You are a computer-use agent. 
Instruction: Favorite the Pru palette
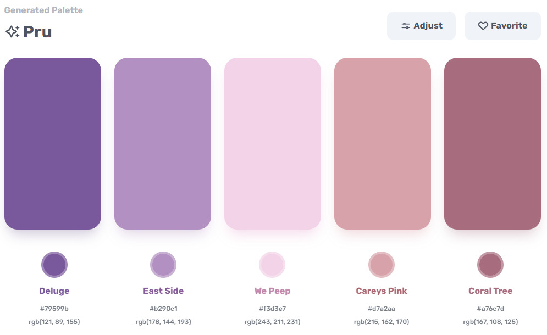pyautogui.click(x=502, y=25)
